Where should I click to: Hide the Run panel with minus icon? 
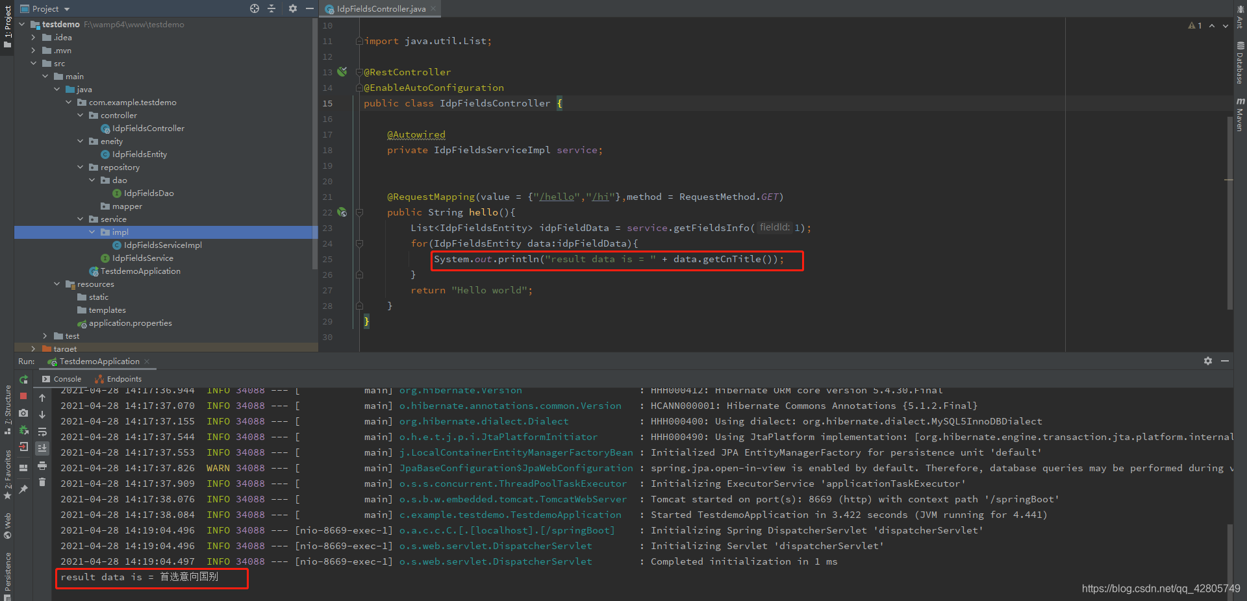pos(1225,361)
